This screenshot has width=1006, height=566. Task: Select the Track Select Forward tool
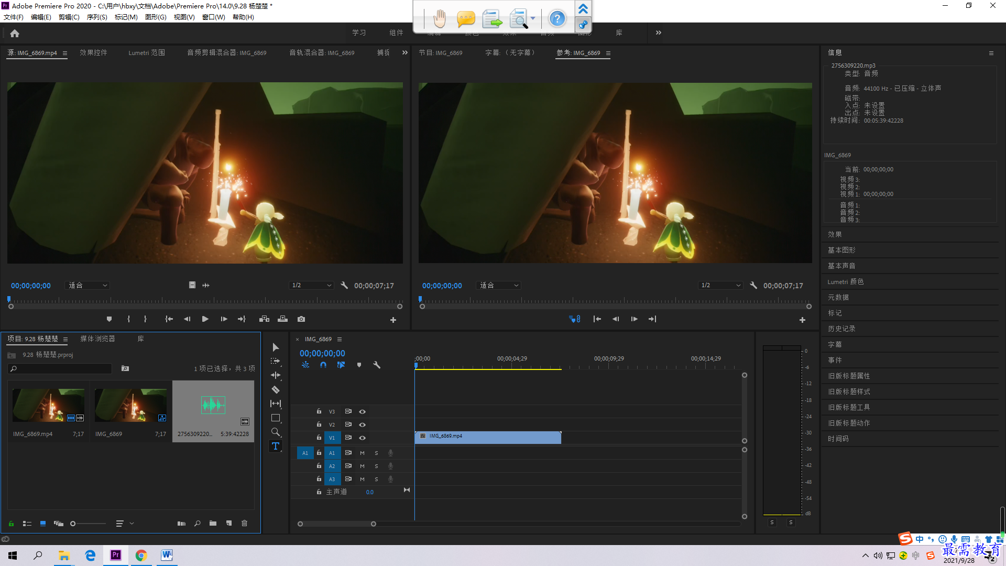(x=276, y=361)
